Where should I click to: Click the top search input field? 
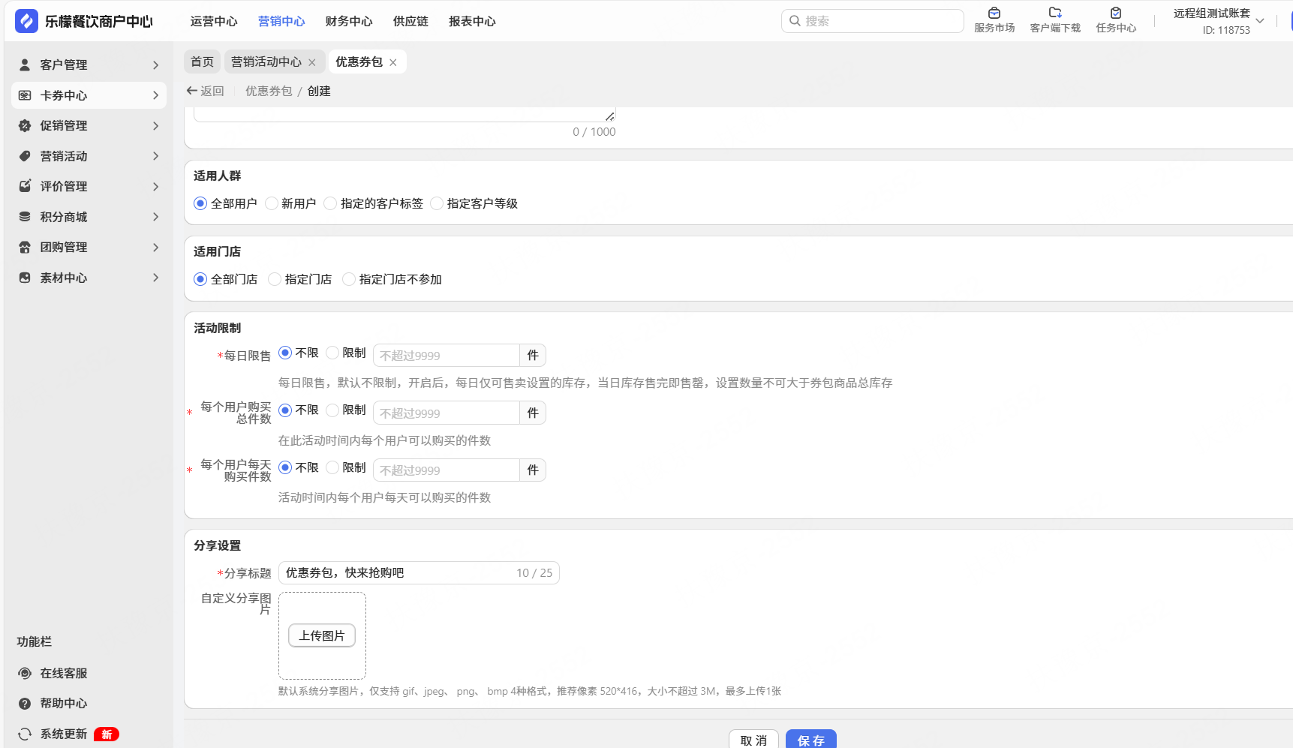tap(873, 21)
